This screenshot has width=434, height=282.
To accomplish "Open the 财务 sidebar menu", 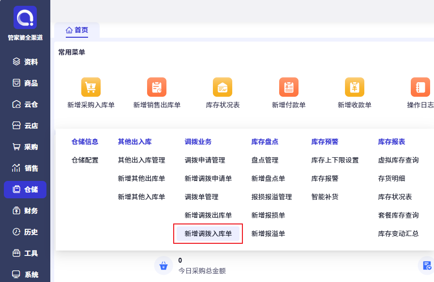I will point(25,211).
